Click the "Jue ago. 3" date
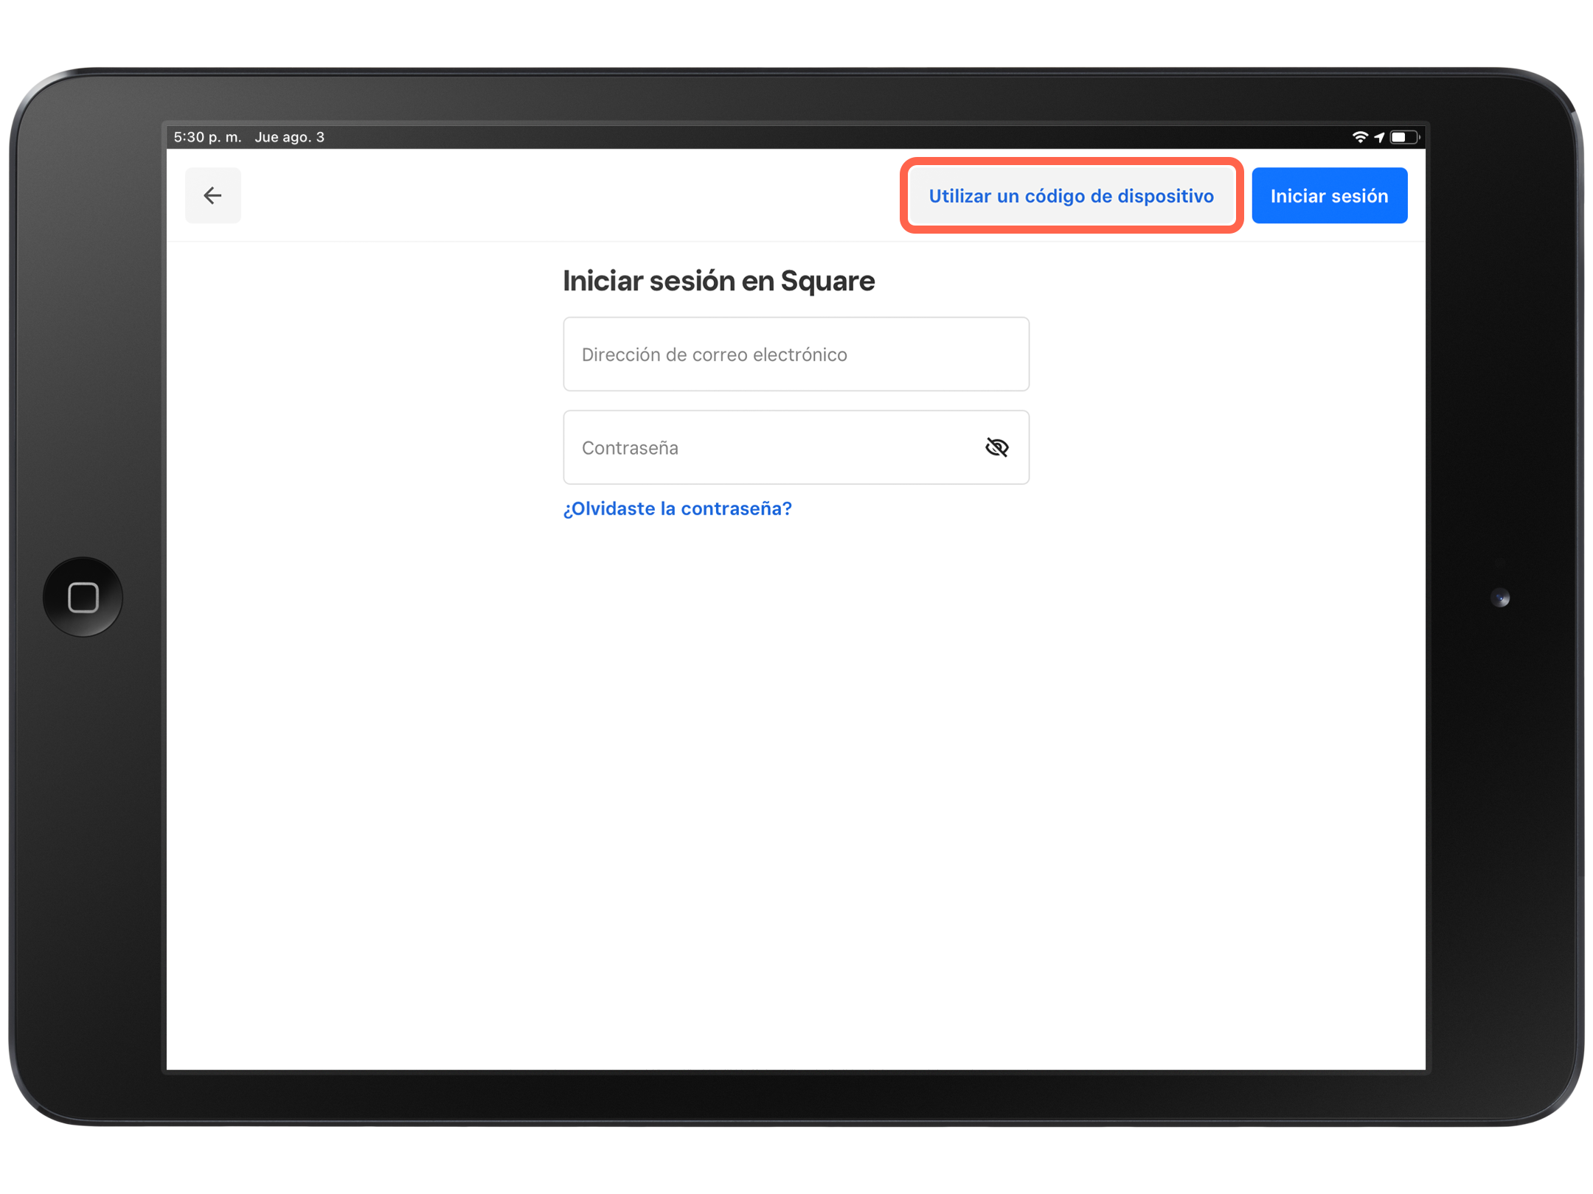The image size is (1593, 1194). 289,137
